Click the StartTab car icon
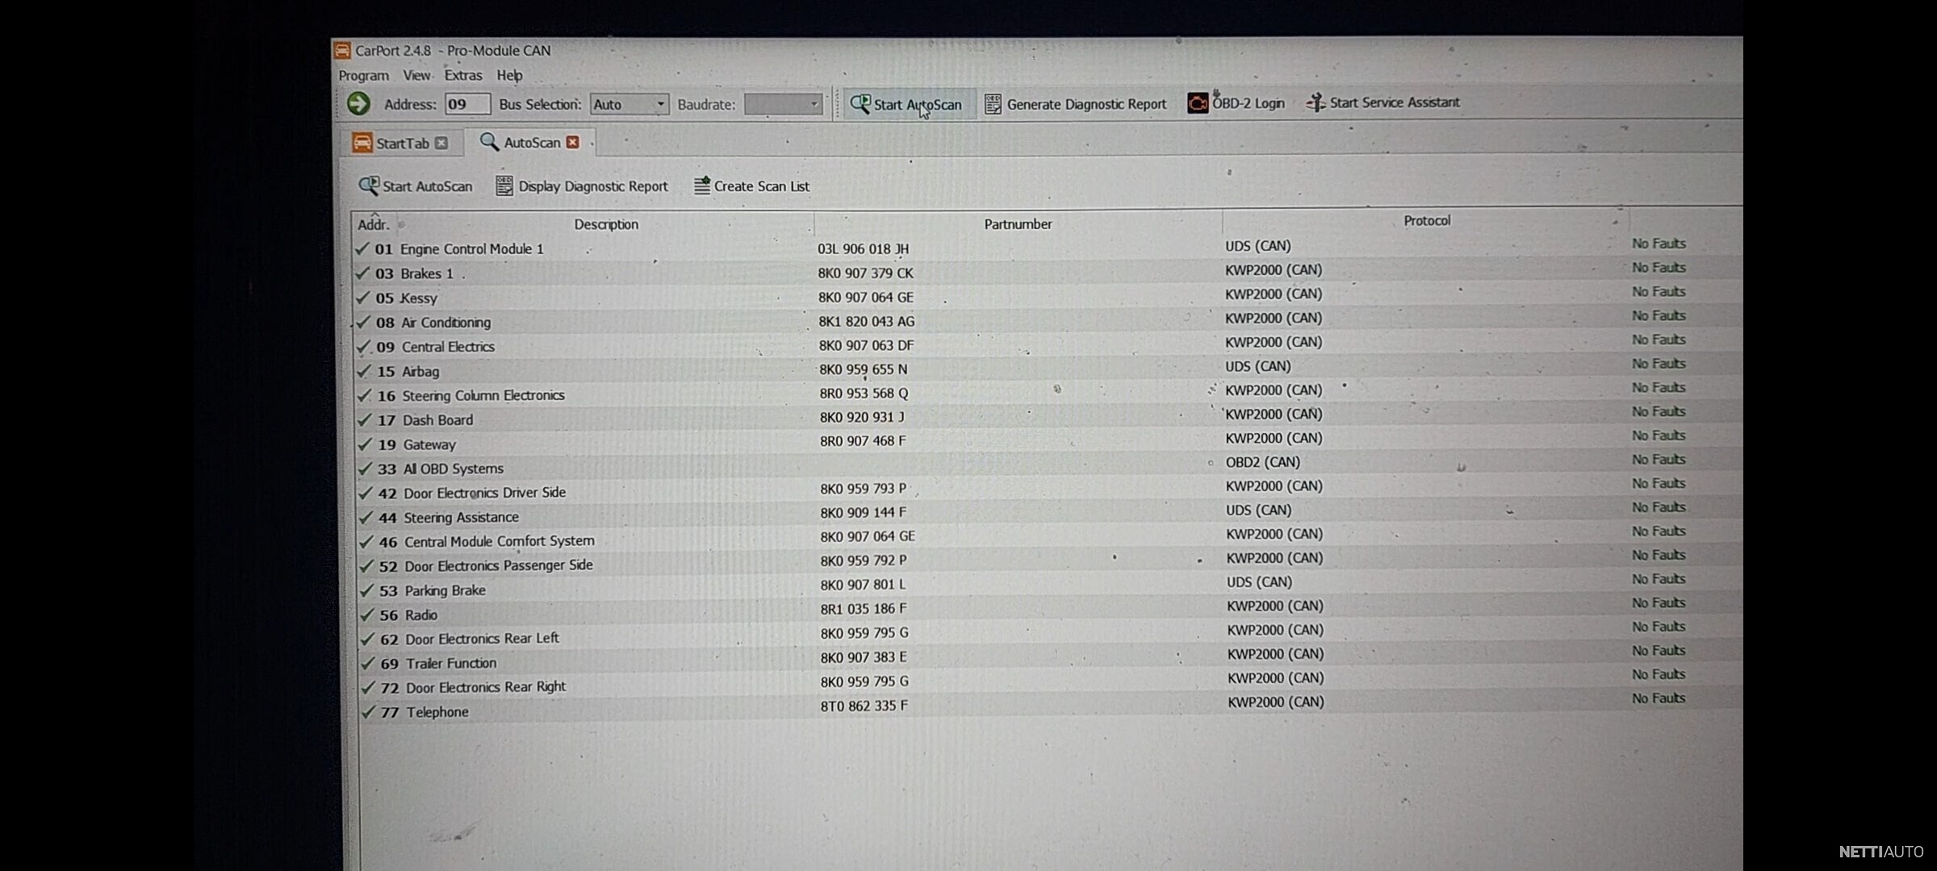Viewport: 1937px width, 871px height. click(362, 143)
